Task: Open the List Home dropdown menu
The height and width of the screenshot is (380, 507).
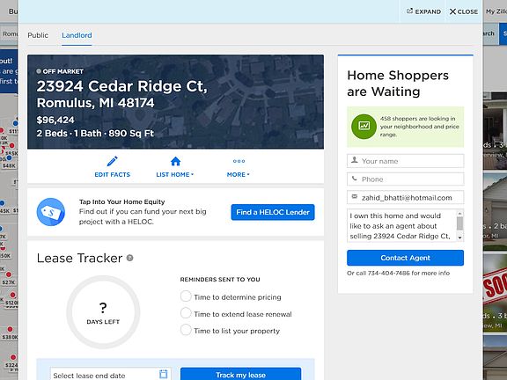Action: pyautogui.click(x=175, y=174)
